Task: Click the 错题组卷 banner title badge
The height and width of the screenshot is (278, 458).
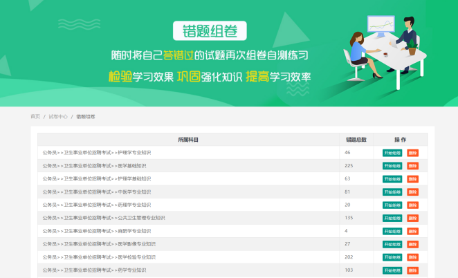Action: 209,31
